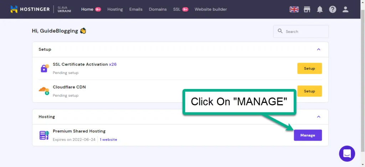Go to the Home tab

point(87,9)
